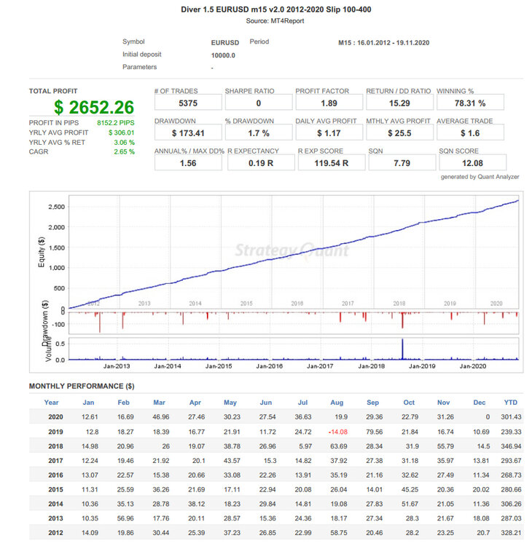This screenshot has height=546, width=532.
Task: Click the 2016 YTD total 268.73
Action: pos(511,475)
